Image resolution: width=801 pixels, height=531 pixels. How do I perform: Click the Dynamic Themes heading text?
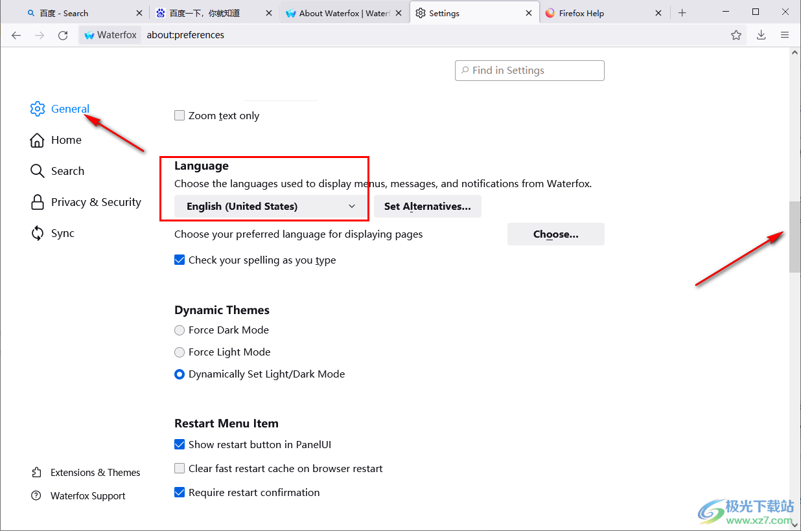click(222, 310)
